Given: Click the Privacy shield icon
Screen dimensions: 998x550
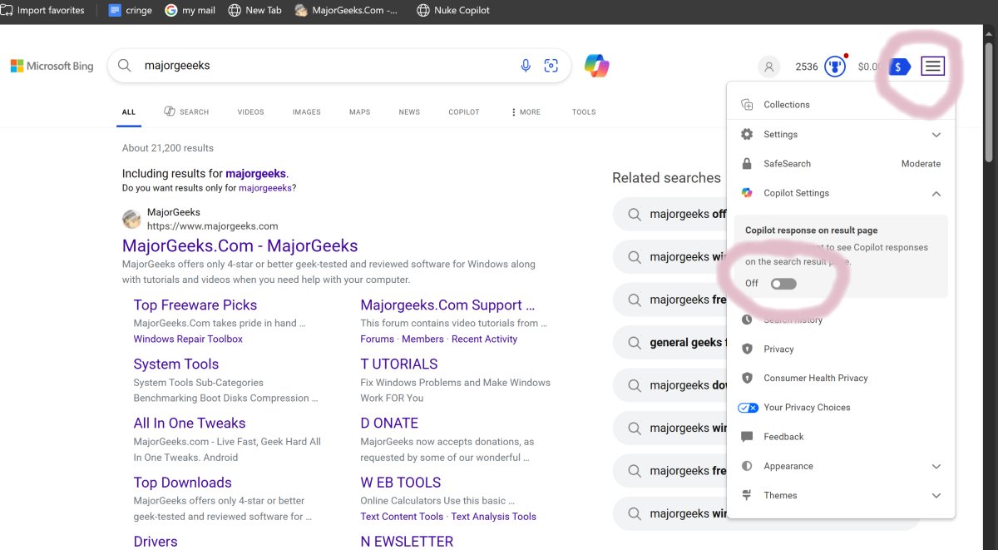Looking at the screenshot, I should (747, 349).
